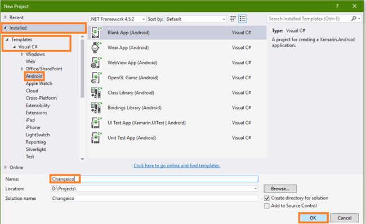The image size is (366, 224).
Task: Click the Cancel button
Action: [x=344, y=218]
